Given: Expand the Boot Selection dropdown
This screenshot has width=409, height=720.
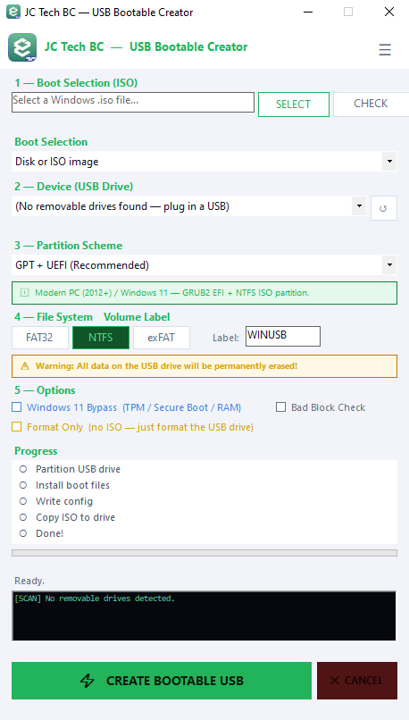Looking at the screenshot, I should click(204, 162).
